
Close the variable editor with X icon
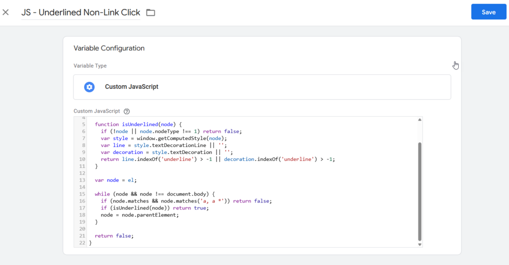point(6,12)
